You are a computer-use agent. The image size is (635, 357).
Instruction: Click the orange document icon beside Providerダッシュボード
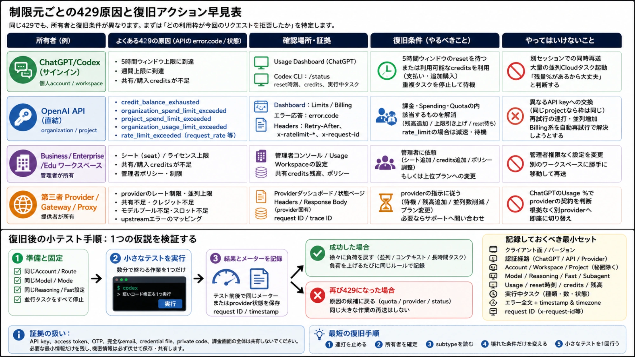click(x=261, y=196)
